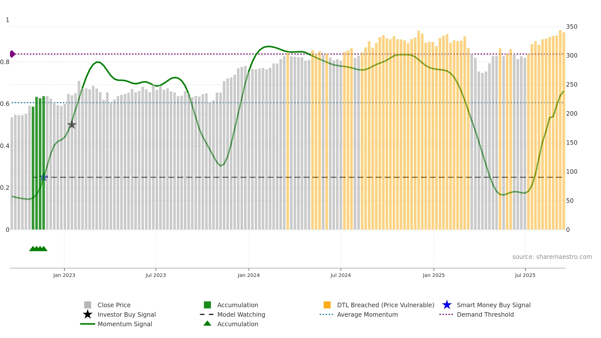601x338 pixels.
Task: Click the black Investor Buy star on chart
Action: (x=72, y=124)
